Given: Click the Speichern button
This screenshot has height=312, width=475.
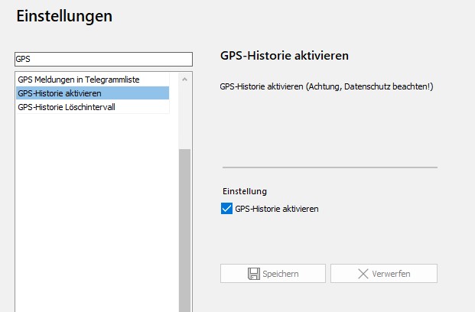Looking at the screenshot, I should [273, 274].
